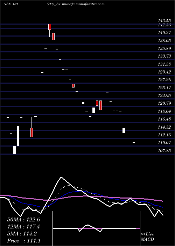Viewport: 175px width, 246px height.
Task: Click the 12MA : 117.4 readout
Action: (23, 227)
